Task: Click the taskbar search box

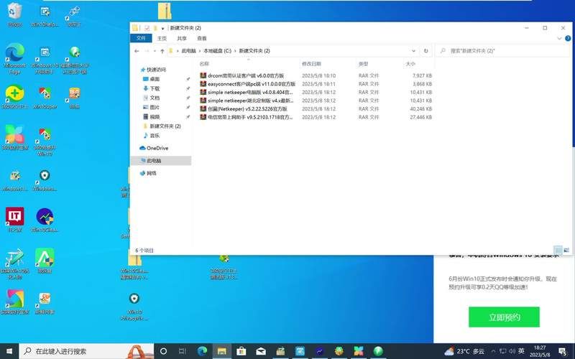Action: (86, 351)
